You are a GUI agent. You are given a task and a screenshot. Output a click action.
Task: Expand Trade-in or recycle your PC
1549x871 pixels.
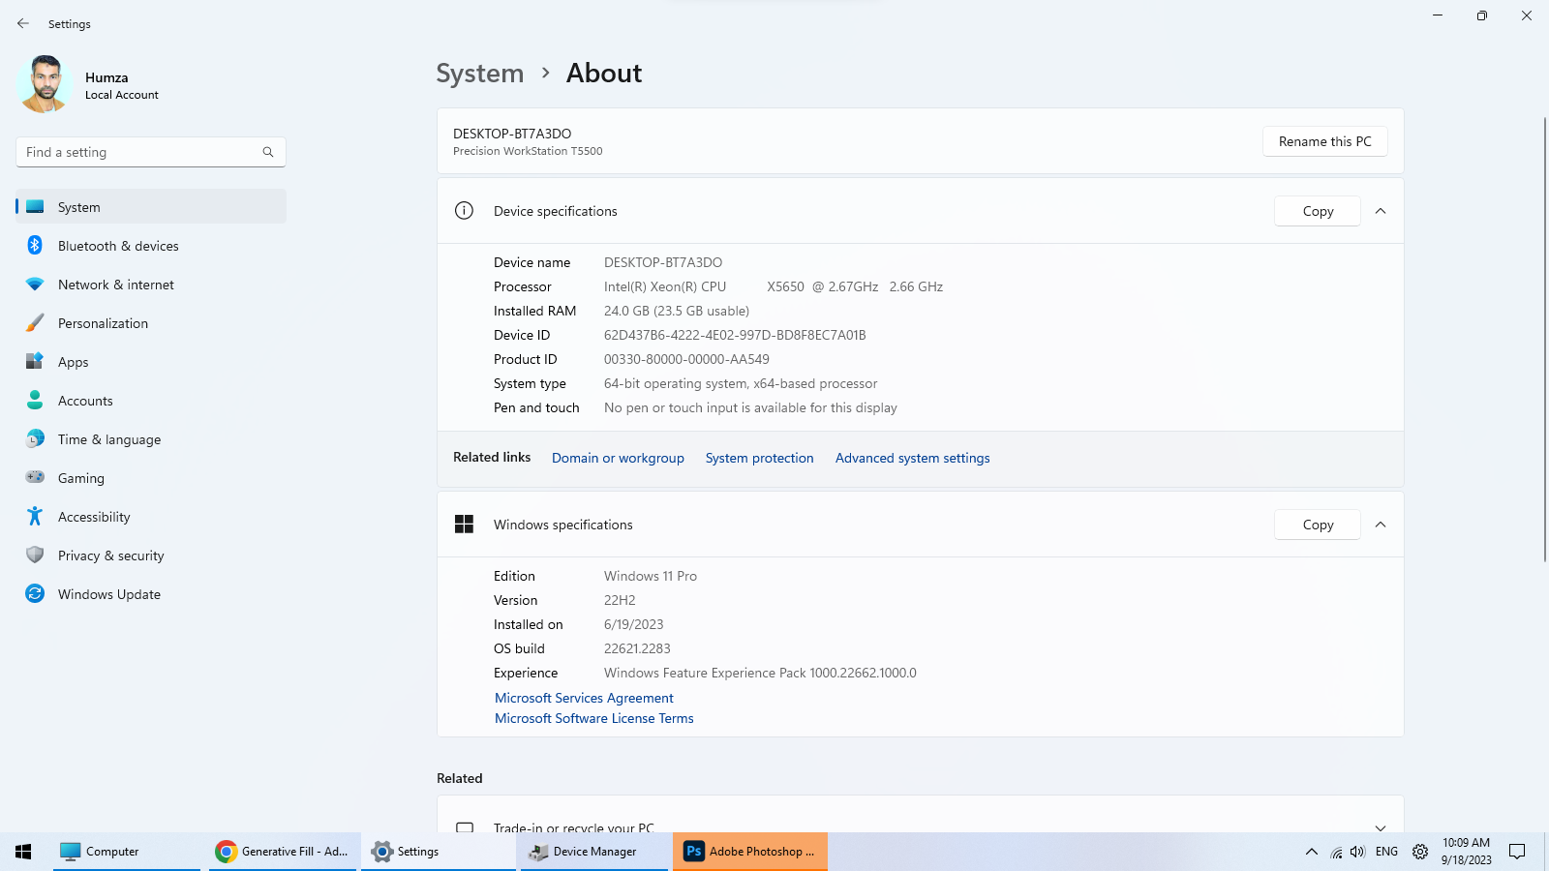pyautogui.click(x=1381, y=827)
